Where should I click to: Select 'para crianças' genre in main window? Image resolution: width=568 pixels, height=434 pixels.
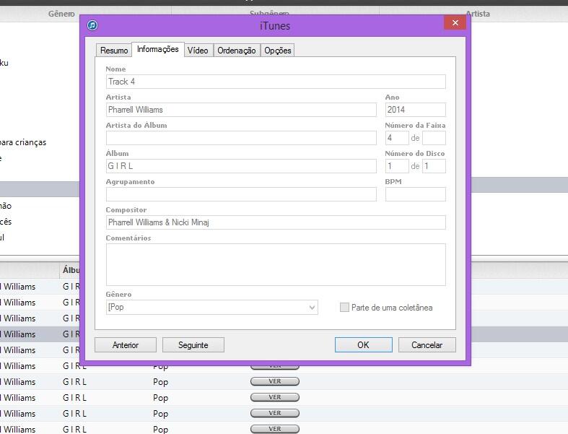click(23, 142)
